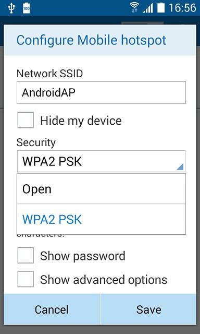Enable the Show password checkbox
200x334 pixels.
coord(26,255)
